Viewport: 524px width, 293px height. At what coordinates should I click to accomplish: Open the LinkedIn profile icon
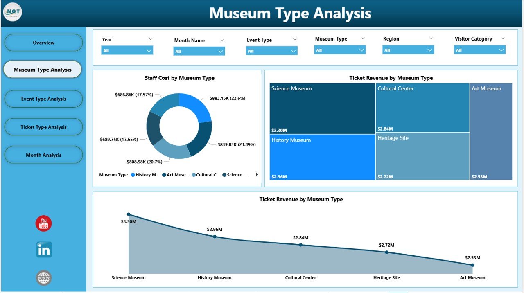coord(43,250)
